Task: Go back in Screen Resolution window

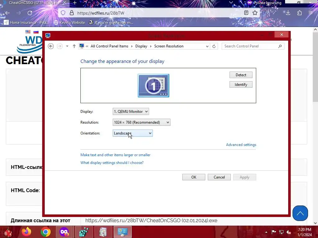Action: point(51,46)
